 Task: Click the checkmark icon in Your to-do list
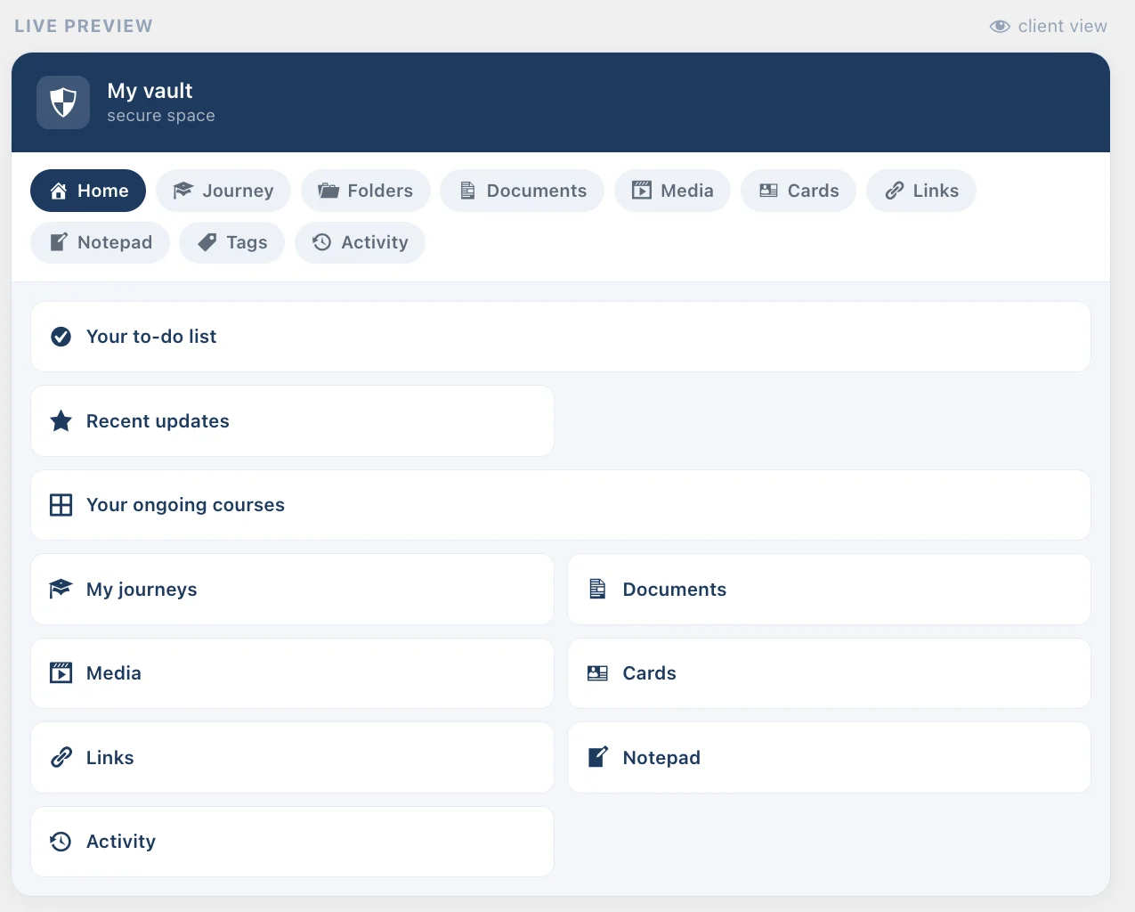(x=61, y=337)
